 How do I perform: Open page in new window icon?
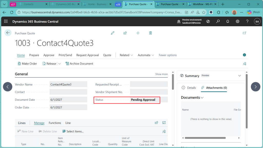click(244, 33)
